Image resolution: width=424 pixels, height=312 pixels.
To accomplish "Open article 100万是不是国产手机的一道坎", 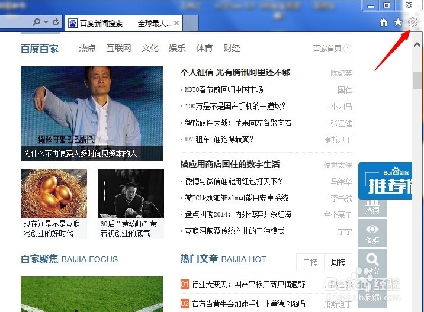I will [x=235, y=106].
